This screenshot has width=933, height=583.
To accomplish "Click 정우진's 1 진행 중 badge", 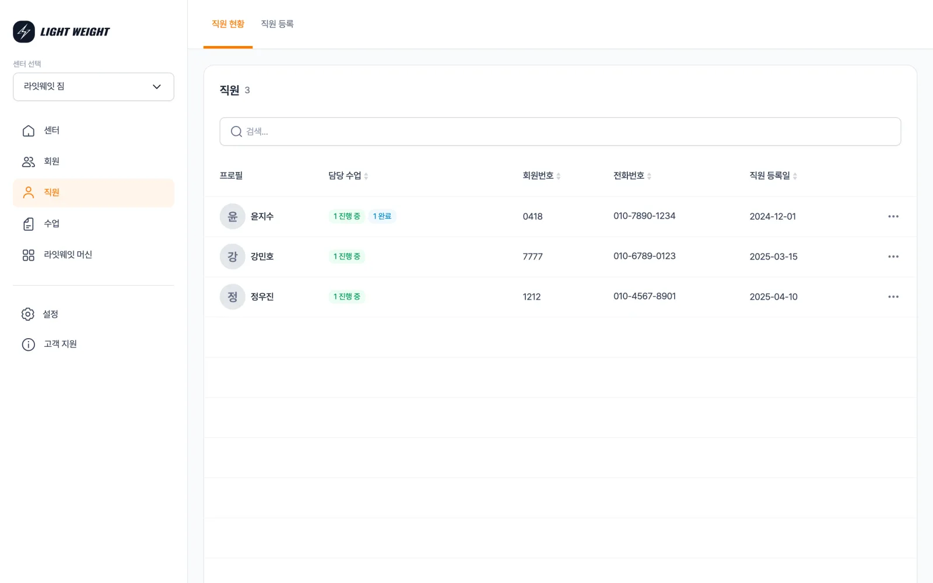I will point(347,297).
